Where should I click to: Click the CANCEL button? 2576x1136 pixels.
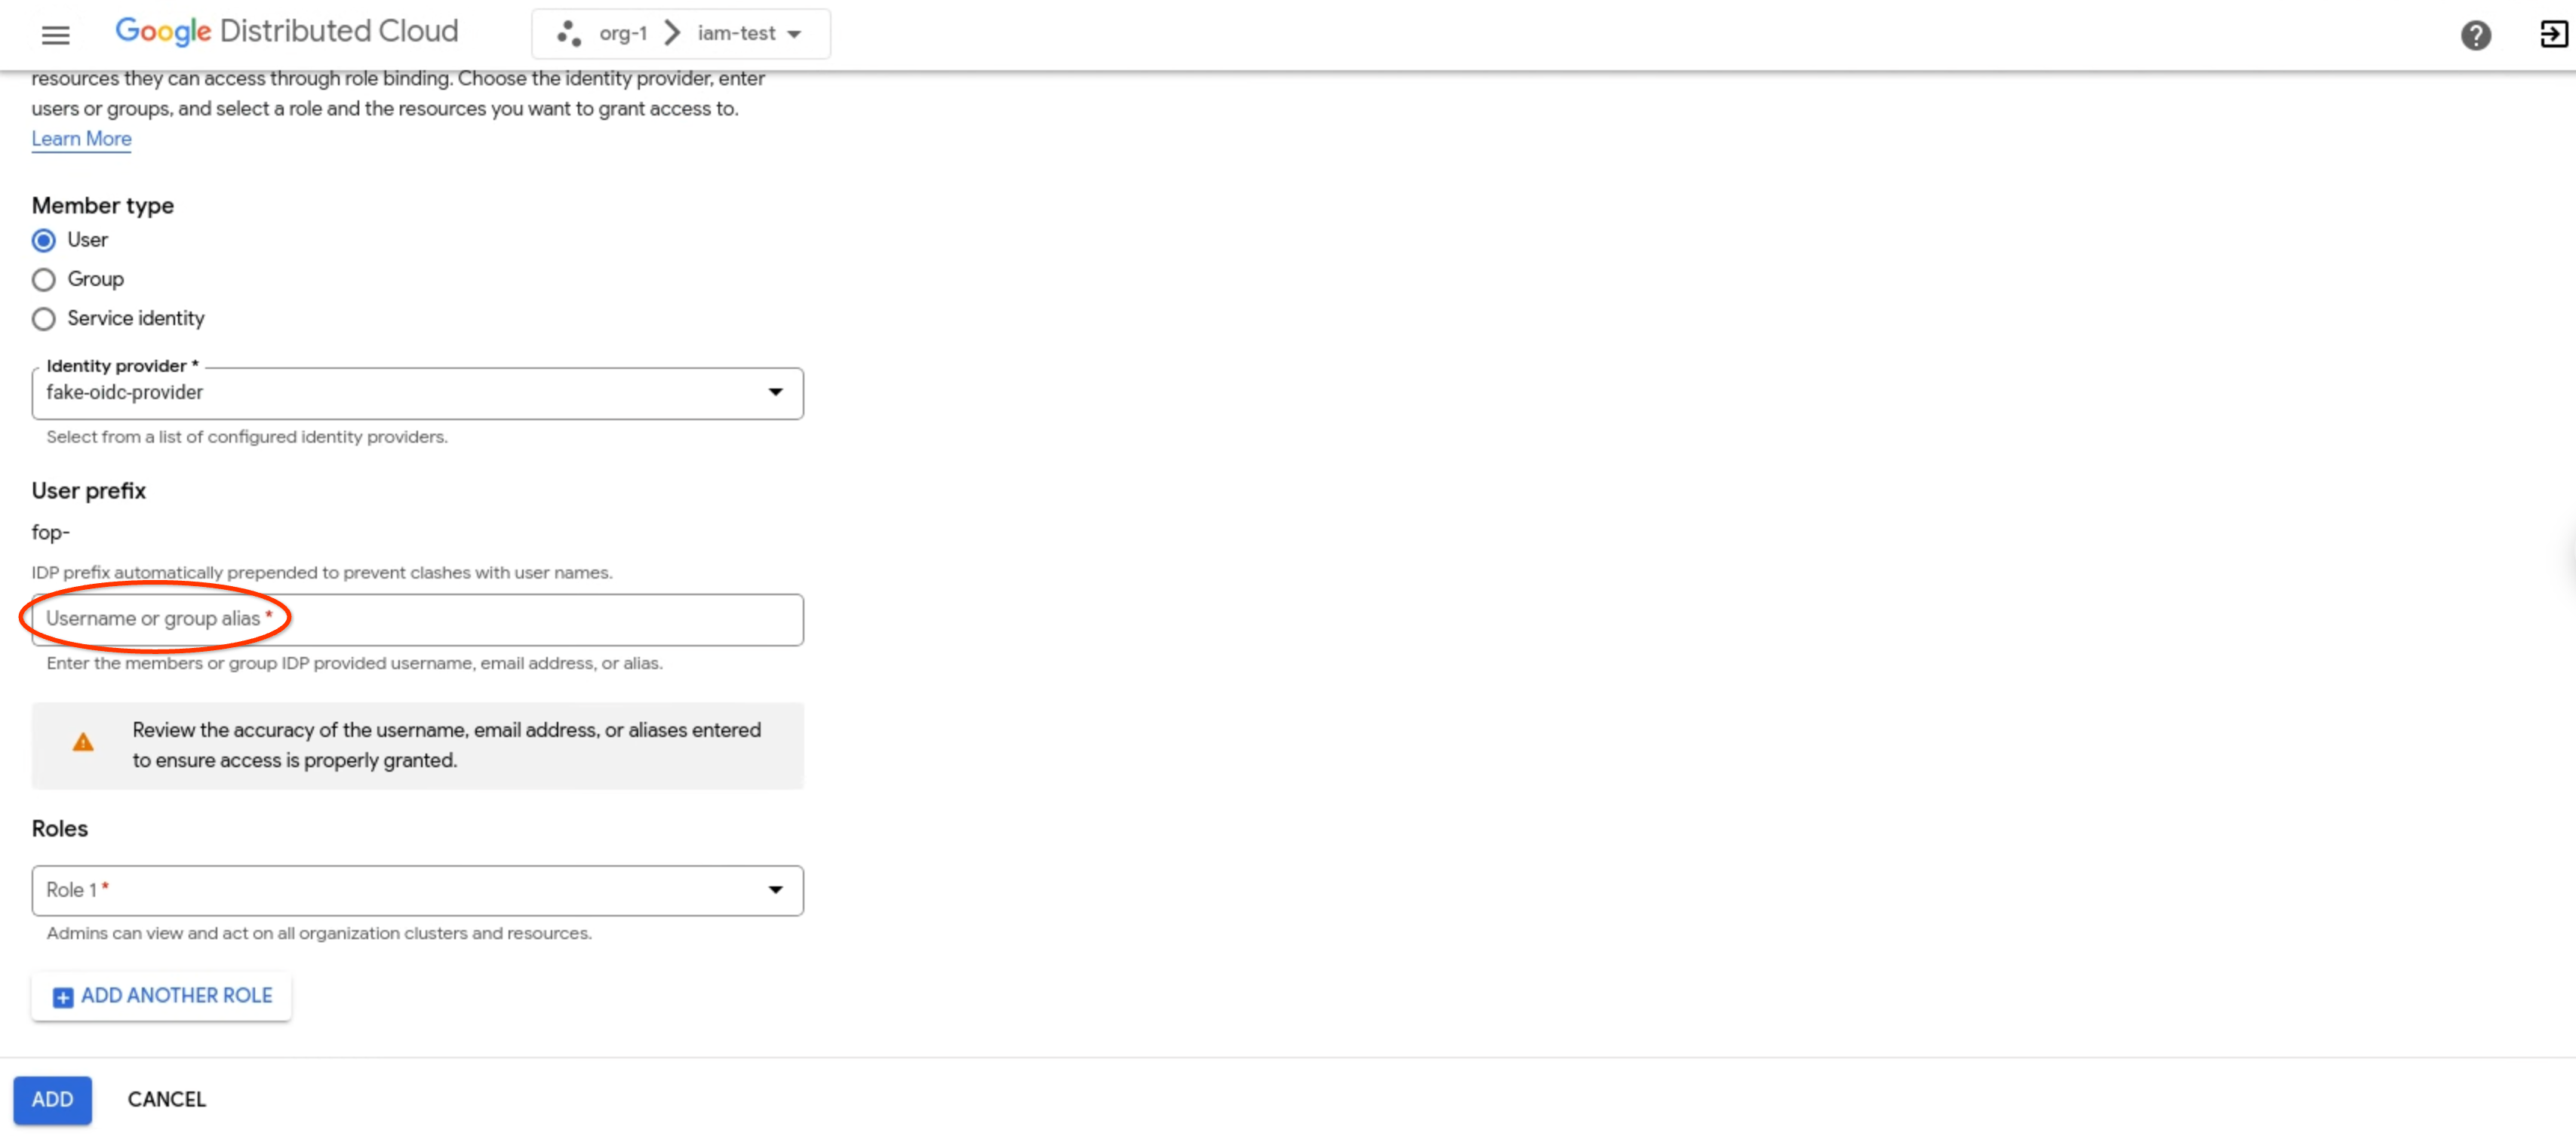pos(166,1099)
